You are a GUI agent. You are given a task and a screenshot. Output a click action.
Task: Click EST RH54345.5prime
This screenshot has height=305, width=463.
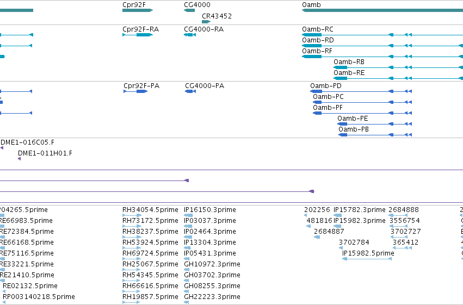(x=150, y=275)
